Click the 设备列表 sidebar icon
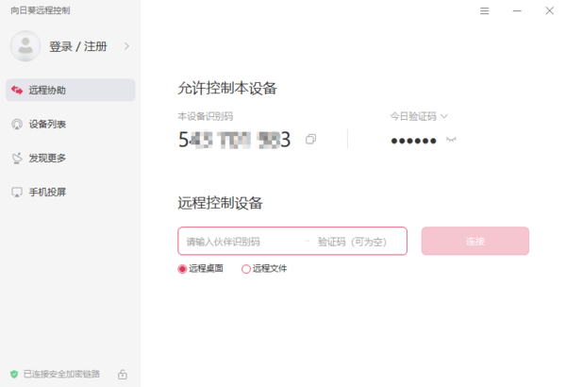The width and height of the screenshot is (566, 387). [17, 124]
